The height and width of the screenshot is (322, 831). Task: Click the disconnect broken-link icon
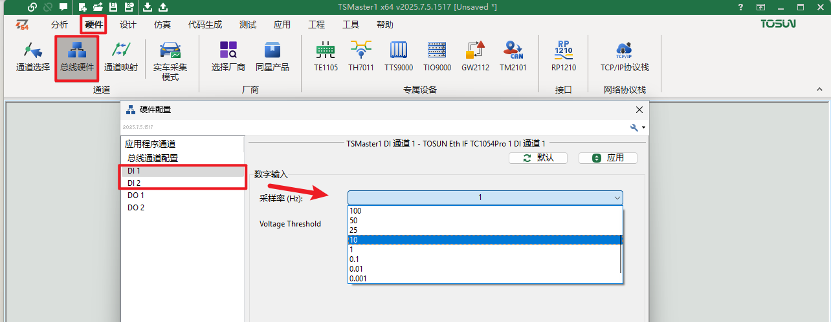47,7
